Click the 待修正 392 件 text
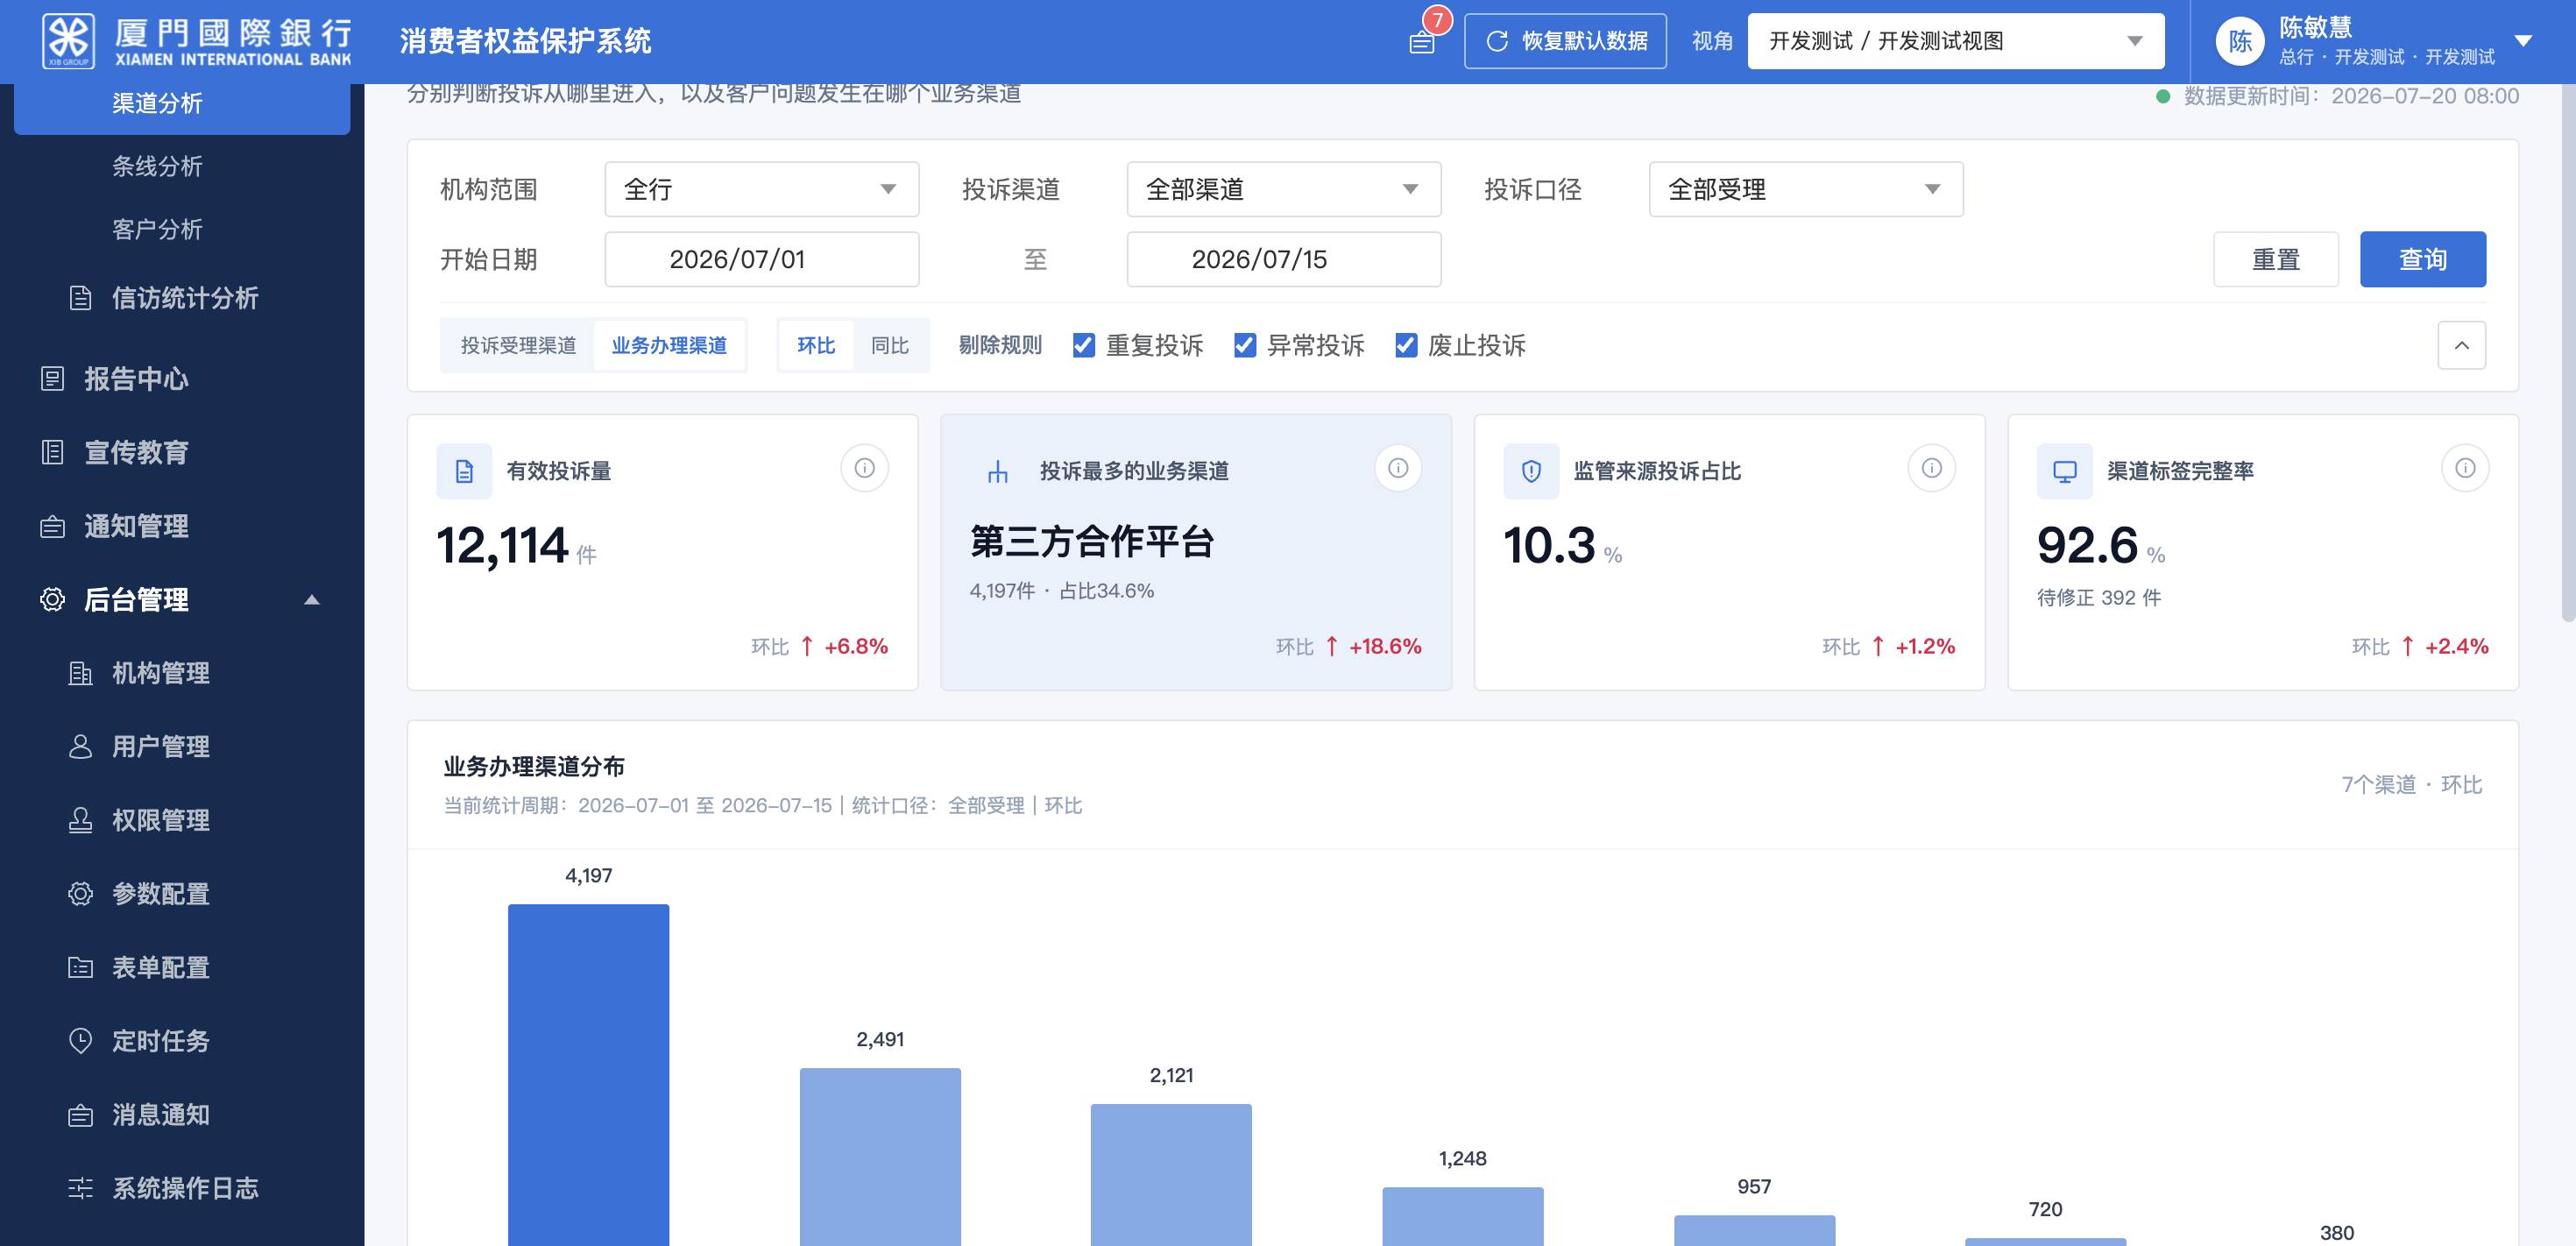The image size is (2576, 1246). click(2099, 598)
